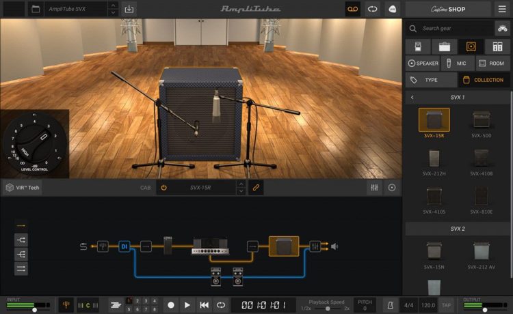Open the preset browser folder icon
This screenshot has height=314, width=513.
(x=36, y=9)
